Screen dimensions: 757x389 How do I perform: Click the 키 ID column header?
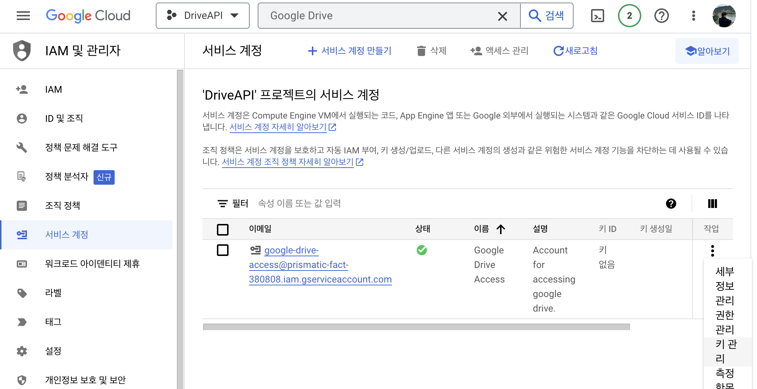tap(607, 229)
